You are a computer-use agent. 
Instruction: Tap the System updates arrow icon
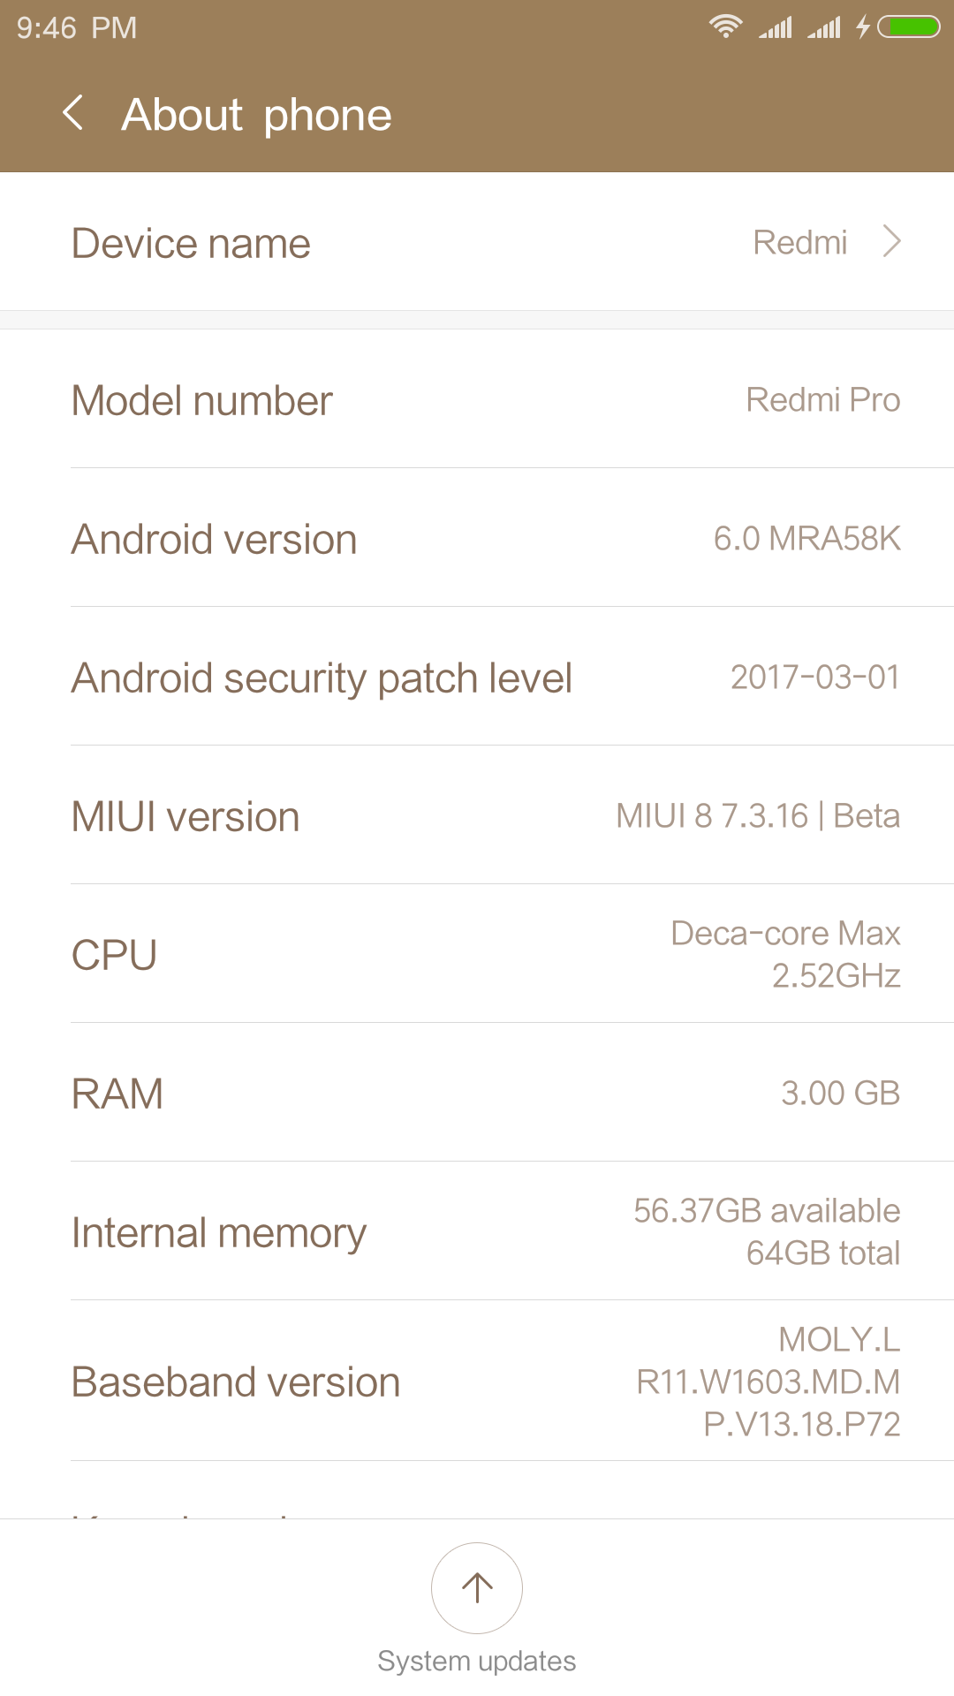coord(477,1587)
